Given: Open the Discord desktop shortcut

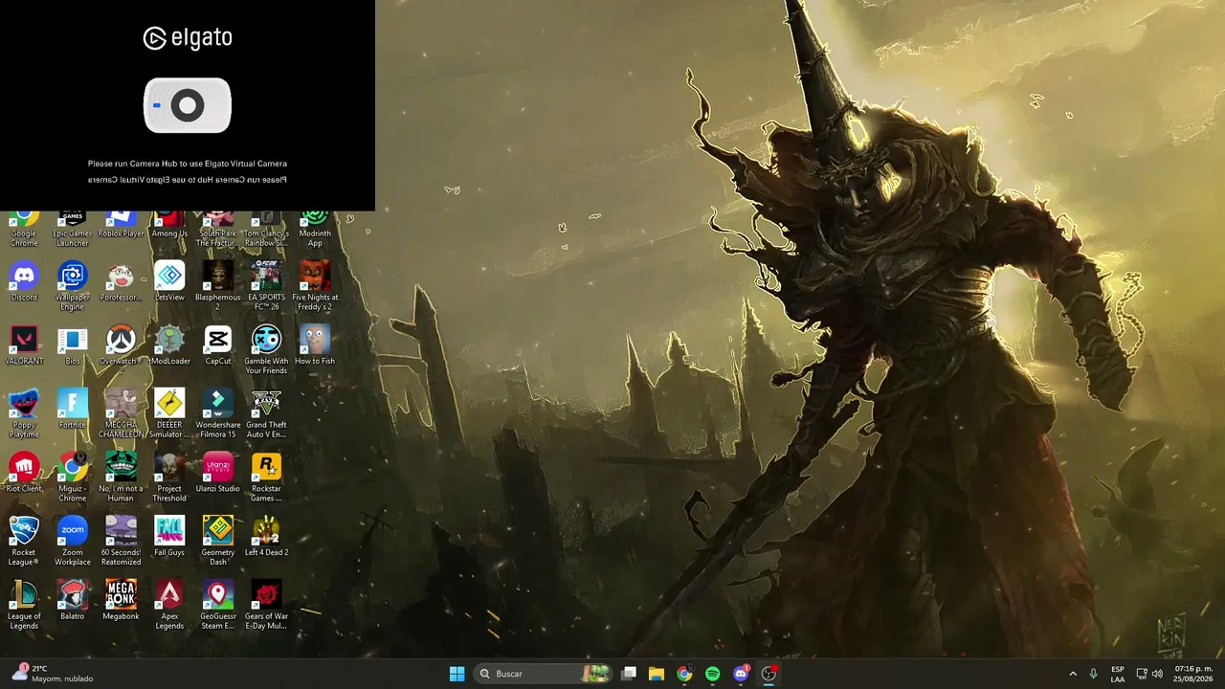Looking at the screenshot, I should point(24,281).
